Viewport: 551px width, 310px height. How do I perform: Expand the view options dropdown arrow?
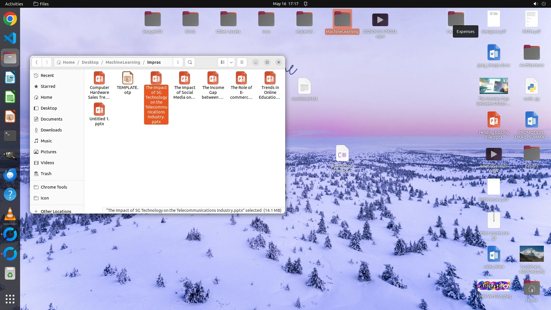[231, 62]
